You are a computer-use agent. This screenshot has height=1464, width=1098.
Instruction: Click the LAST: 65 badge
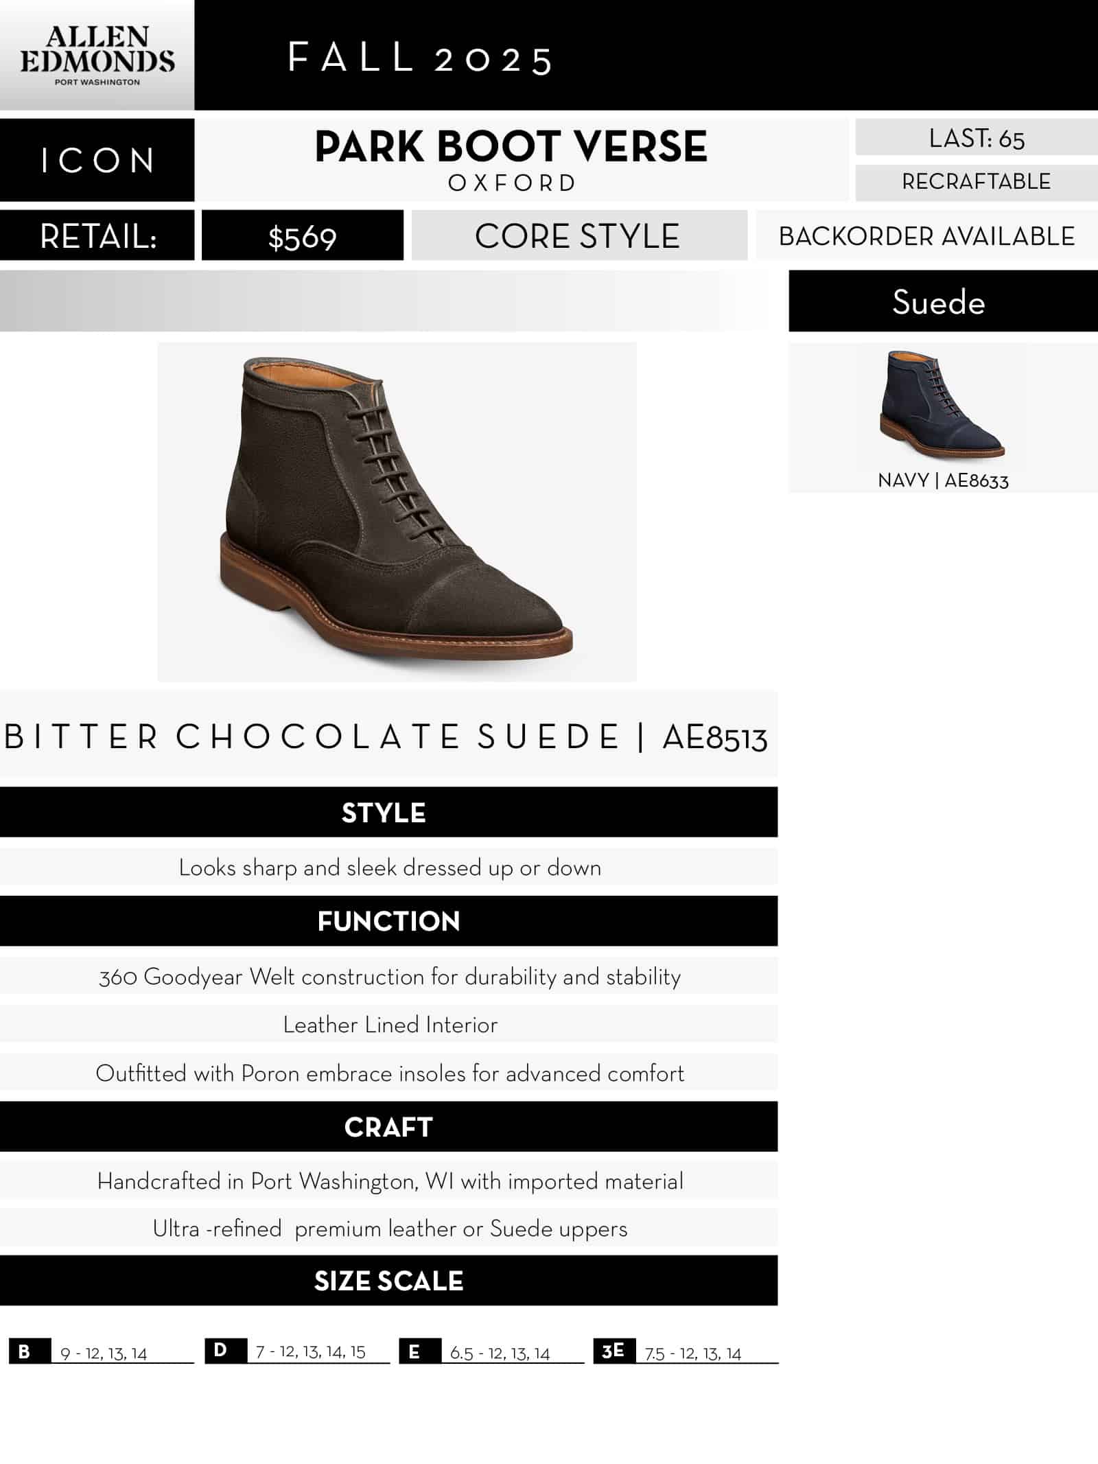click(x=975, y=138)
